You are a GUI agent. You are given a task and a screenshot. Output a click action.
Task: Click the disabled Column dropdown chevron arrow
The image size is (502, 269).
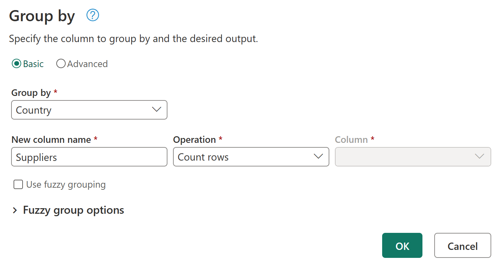coord(480,157)
